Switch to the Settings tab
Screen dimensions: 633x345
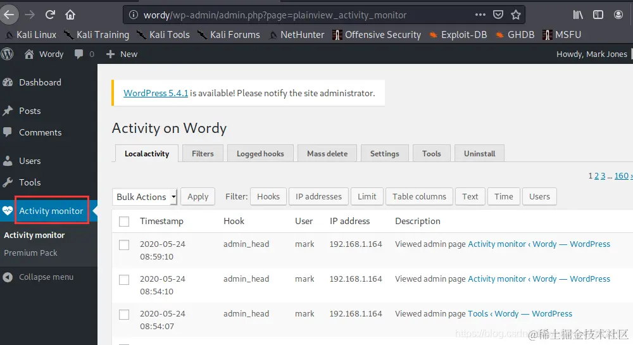click(x=385, y=154)
